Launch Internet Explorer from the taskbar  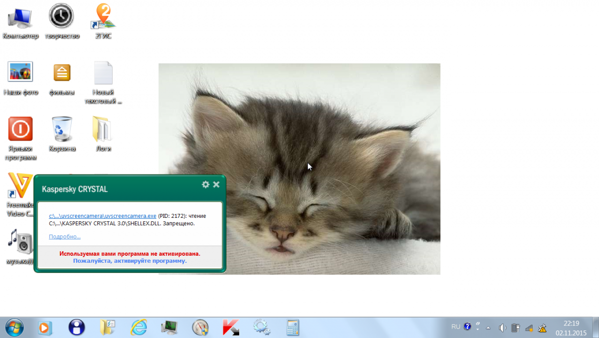pyautogui.click(x=139, y=328)
